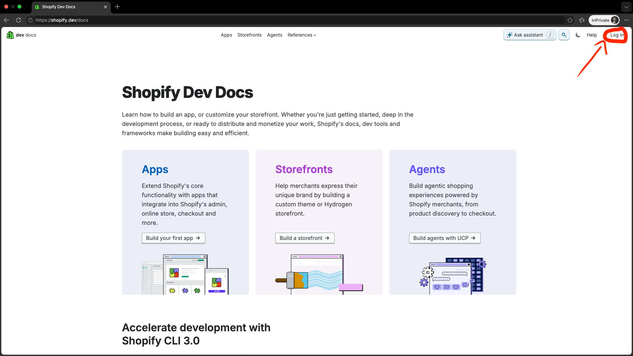The height and width of the screenshot is (356, 633).
Task: Add page to favorites star icon
Action: click(x=570, y=20)
